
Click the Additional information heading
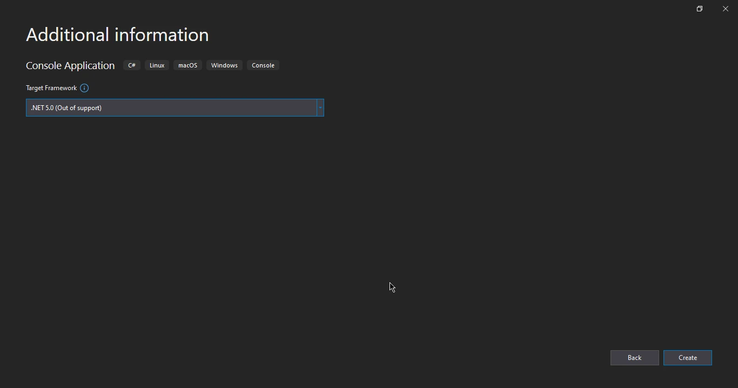[x=117, y=35]
